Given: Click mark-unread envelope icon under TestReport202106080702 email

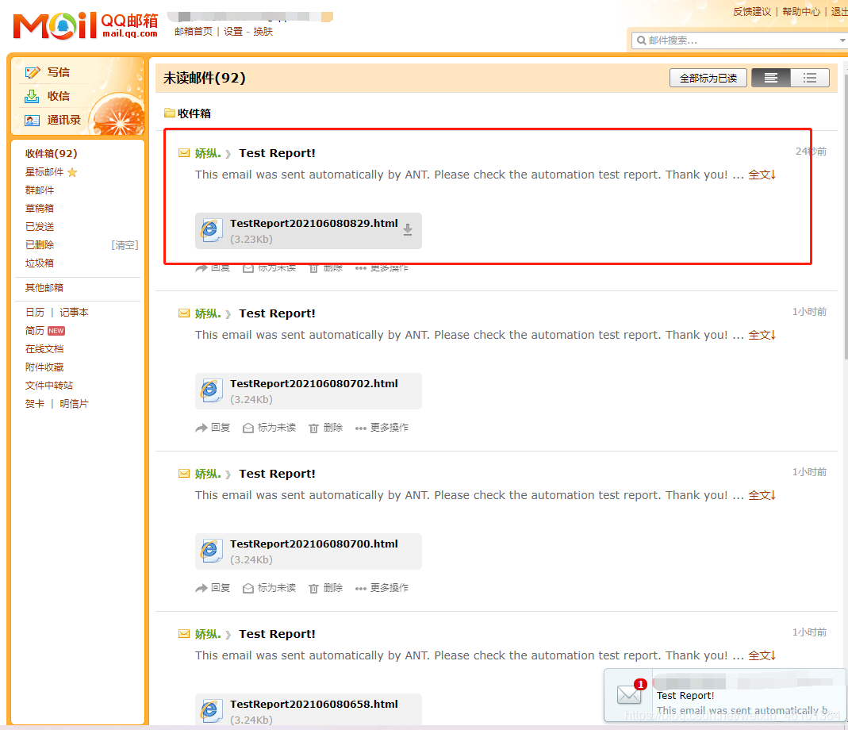Looking at the screenshot, I should pyautogui.click(x=248, y=428).
